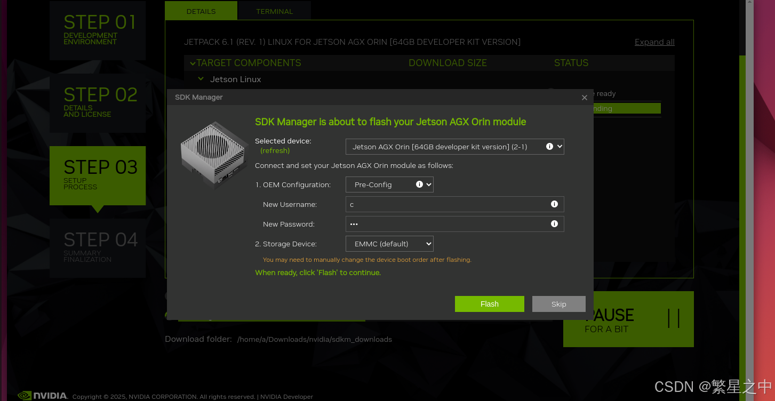Click the Expand all link
Image resolution: width=775 pixels, height=401 pixels.
654,42
